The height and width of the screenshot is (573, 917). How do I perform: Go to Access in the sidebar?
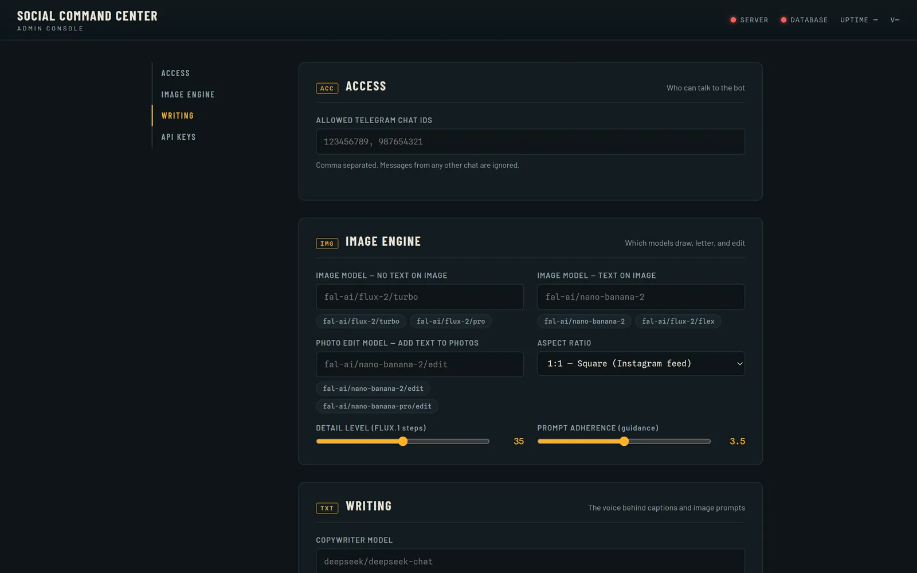175,73
